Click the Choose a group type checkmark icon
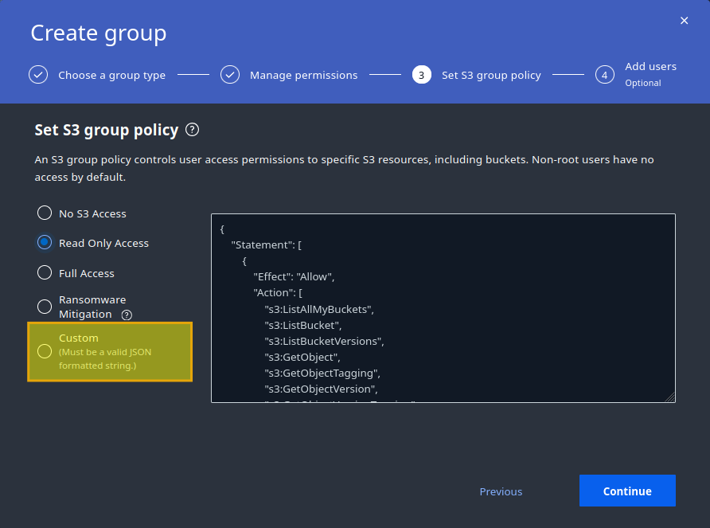The width and height of the screenshot is (710, 528). [x=38, y=75]
